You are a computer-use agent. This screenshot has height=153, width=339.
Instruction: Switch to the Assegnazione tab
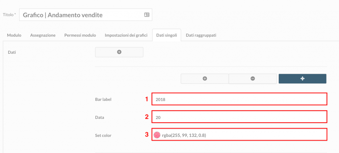[x=43, y=35]
